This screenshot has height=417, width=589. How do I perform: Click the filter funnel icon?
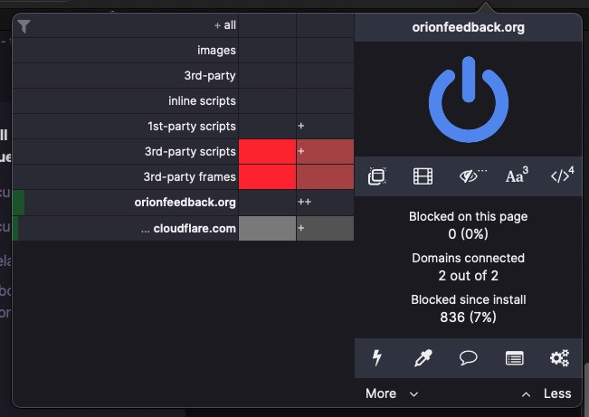24,26
